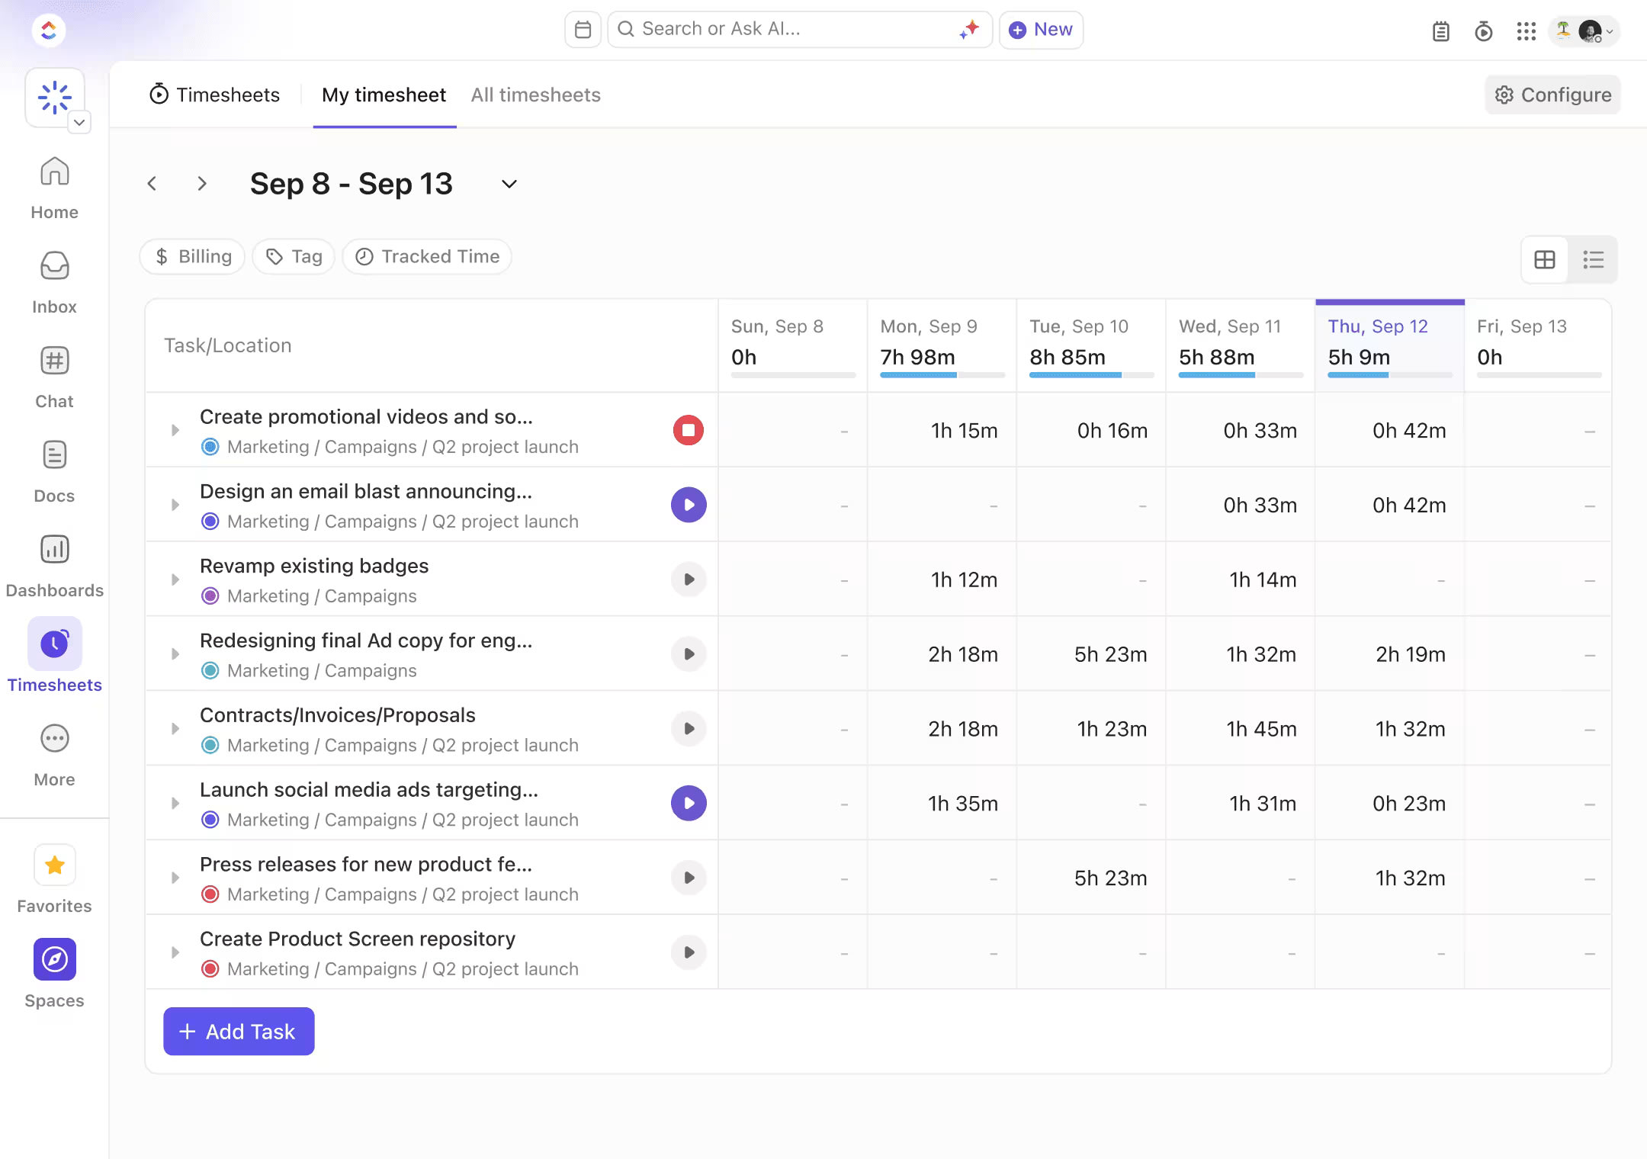This screenshot has width=1647, height=1159.
Task: Switch to the All timesheets tab
Action: pyautogui.click(x=535, y=95)
